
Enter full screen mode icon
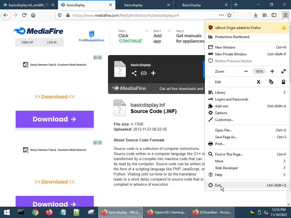tap(284, 71)
